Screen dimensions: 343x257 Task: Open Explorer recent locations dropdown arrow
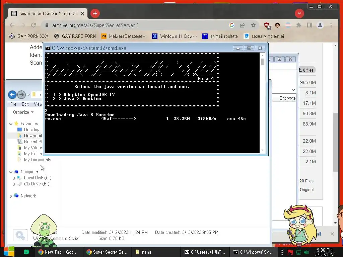point(28,95)
